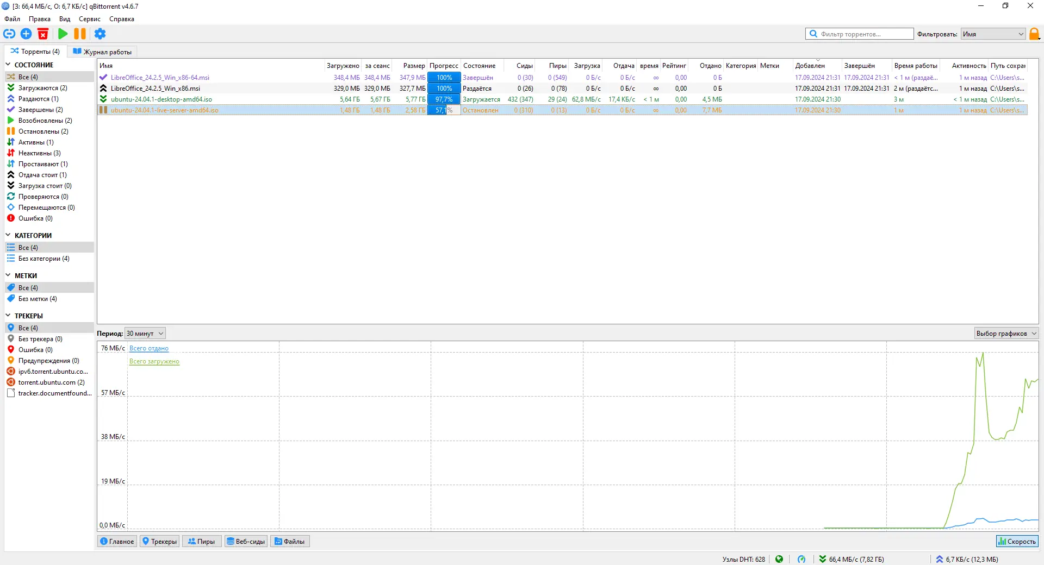
Task: Select the ipv6.torrent.ubuntu.co... tracker
Action: click(x=48, y=372)
